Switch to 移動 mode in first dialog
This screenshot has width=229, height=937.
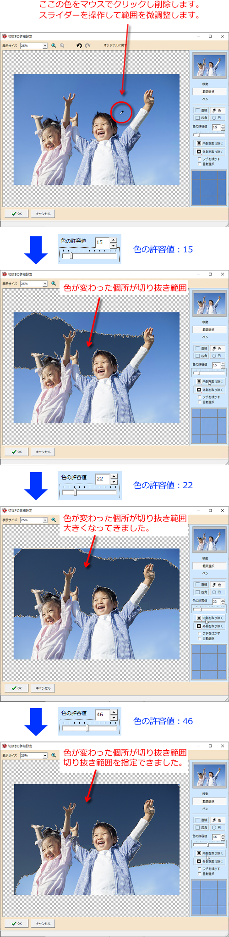coord(205,84)
